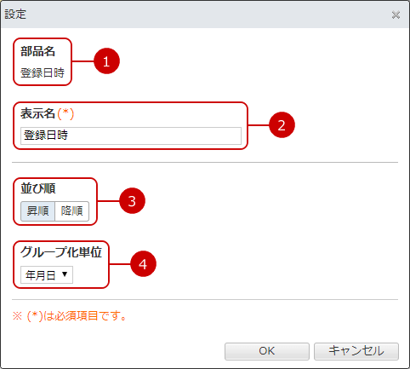Open the グループ化単位 dropdown showing 年月日
The height and width of the screenshot is (369, 410).
pos(47,275)
